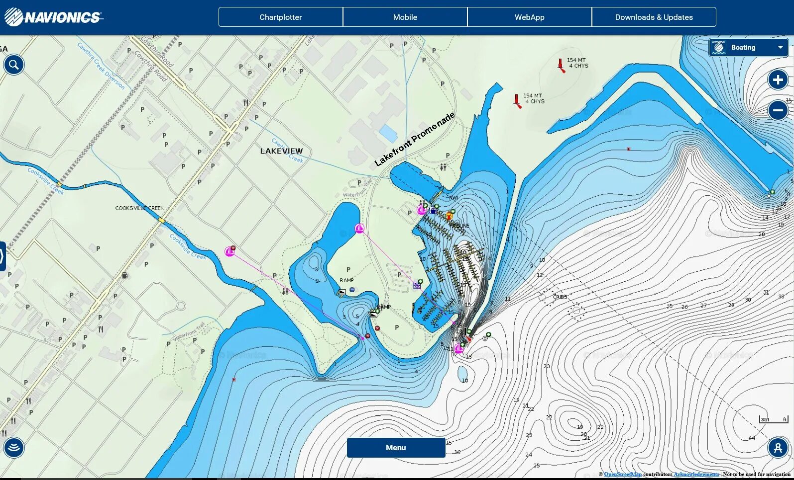
Task: Open the Boating chart type dropdown
Action: [748, 48]
